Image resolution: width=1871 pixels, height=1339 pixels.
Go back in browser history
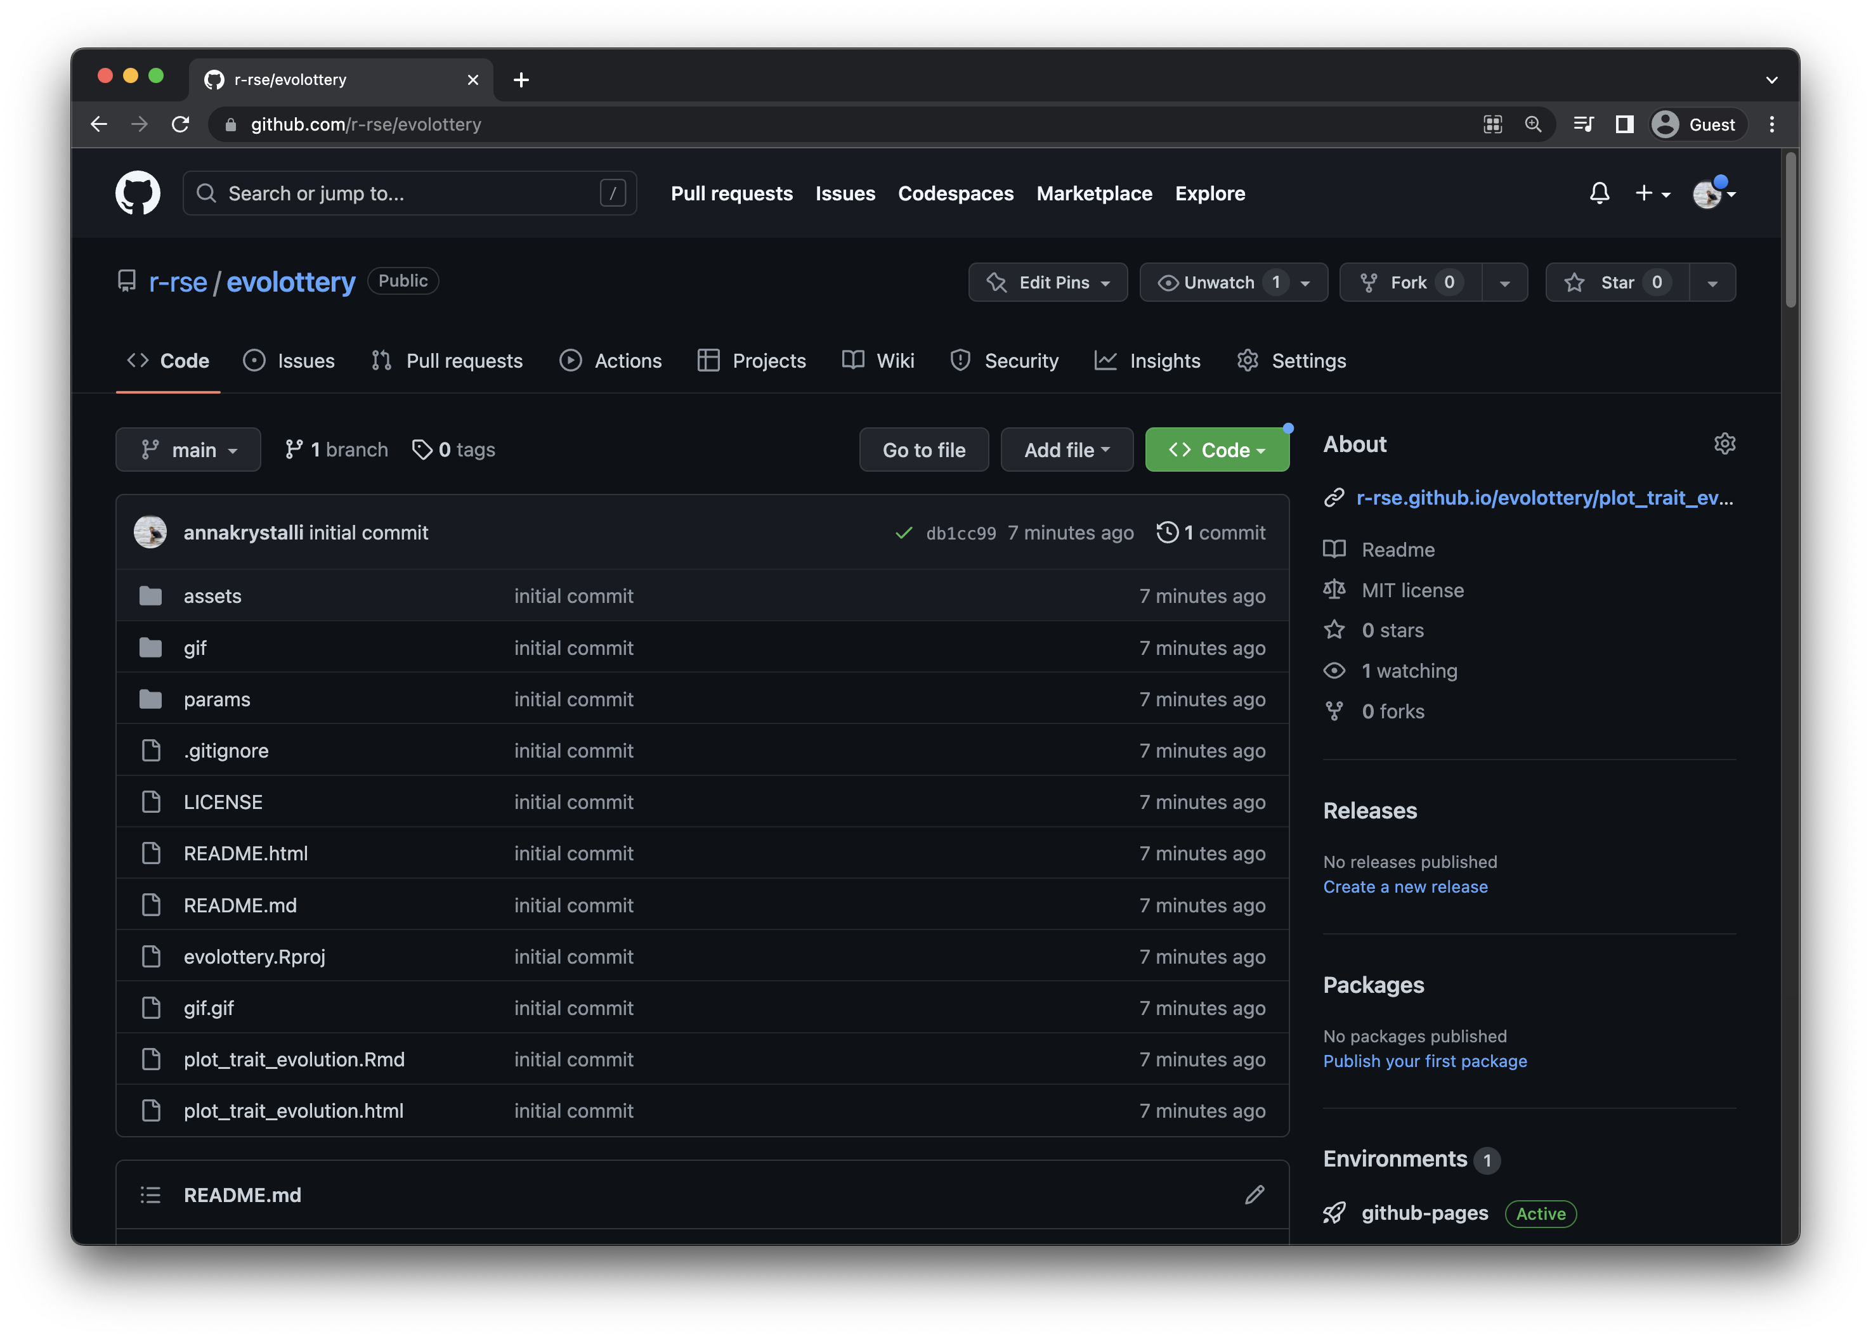(99, 124)
